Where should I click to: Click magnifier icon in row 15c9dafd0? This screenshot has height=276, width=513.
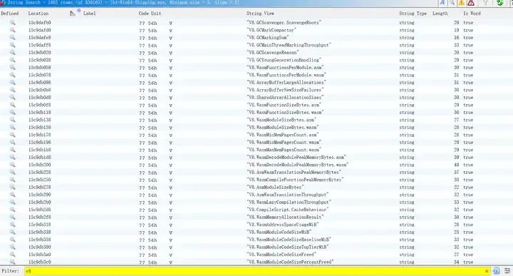[12, 30]
